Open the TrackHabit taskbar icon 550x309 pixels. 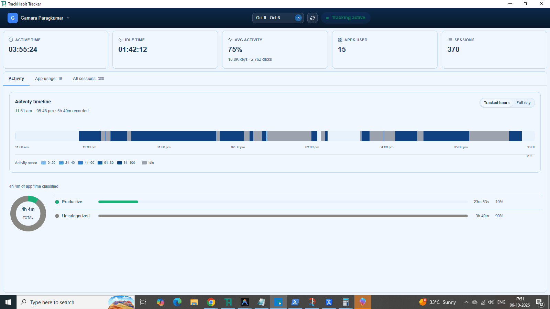click(228, 302)
